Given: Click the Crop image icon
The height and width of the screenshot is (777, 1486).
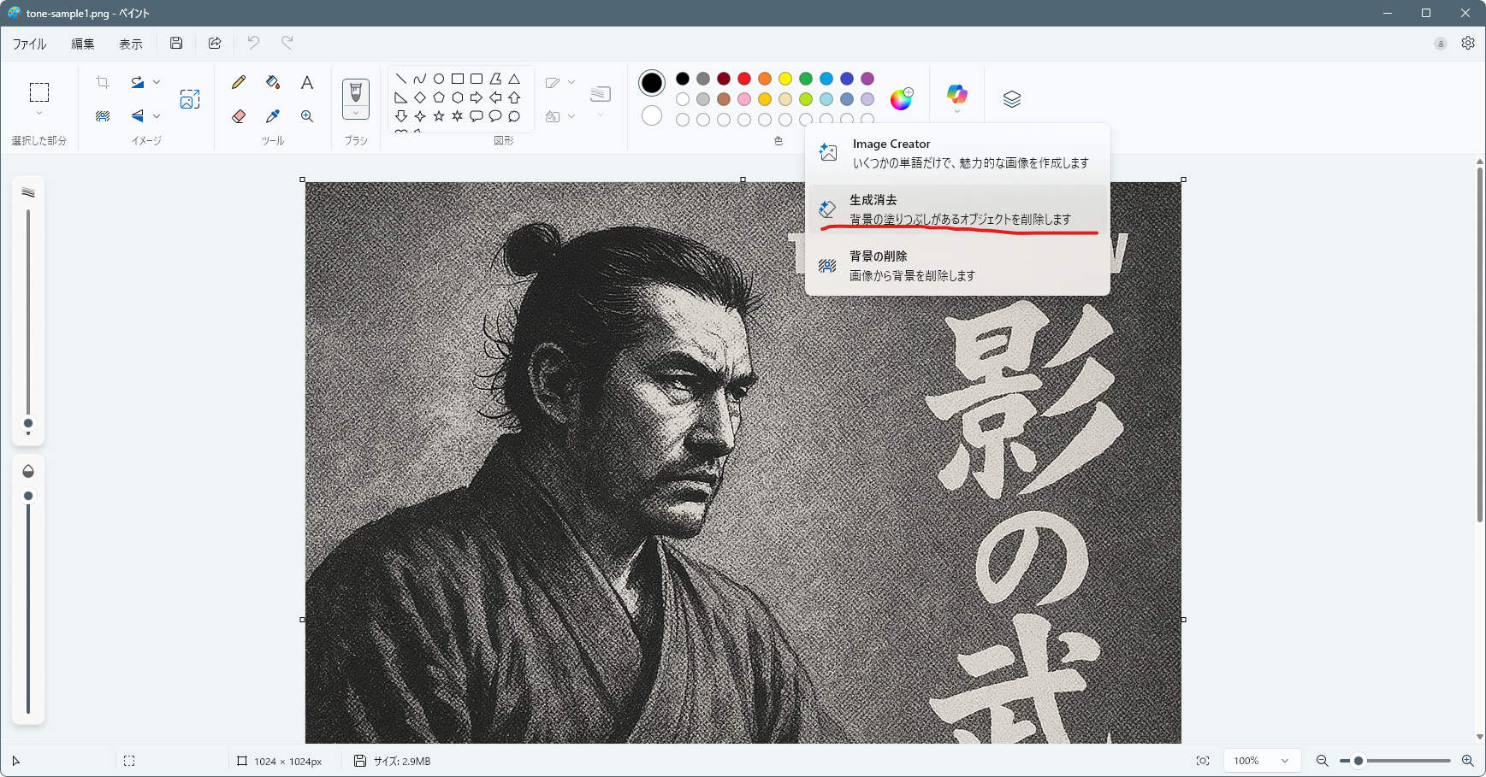Looking at the screenshot, I should click(x=103, y=82).
